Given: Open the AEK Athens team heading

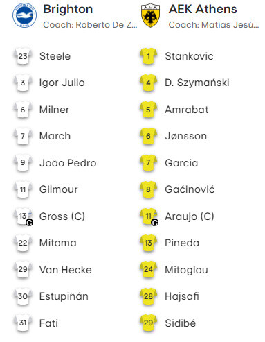Looking at the screenshot, I should pos(203,9).
